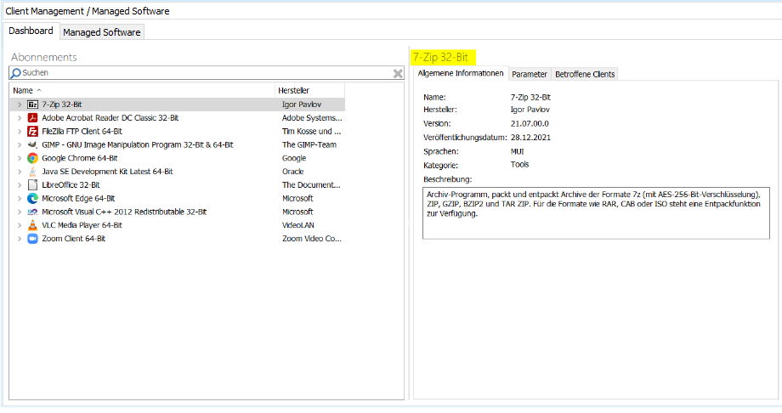Select the Zoom Client icon
This screenshot has width=782, height=413.
coord(32,239)
